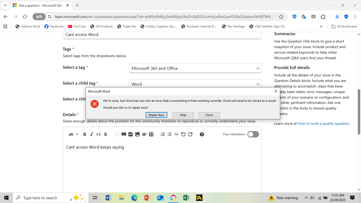Insert a horizontal rule in the editor
The width and height of the screenshot is (361, 203).
(177, 134)
